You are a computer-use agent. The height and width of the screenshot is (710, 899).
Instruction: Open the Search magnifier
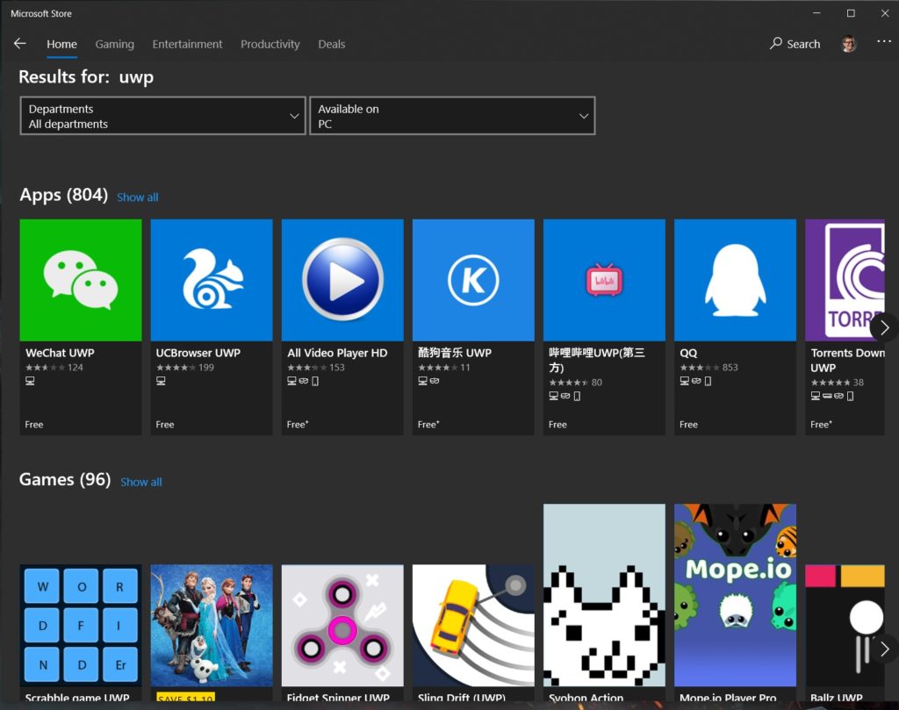click(795, 44)
